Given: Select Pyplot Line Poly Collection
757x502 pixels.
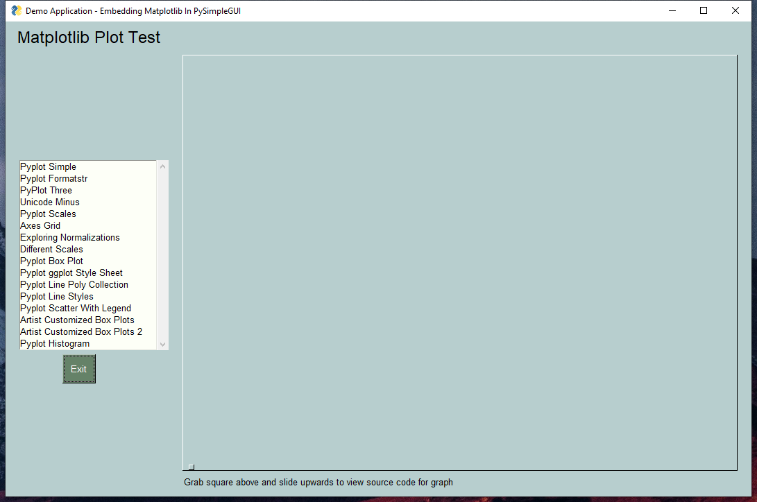Looking at the screenshot, I should coord(74,285).
